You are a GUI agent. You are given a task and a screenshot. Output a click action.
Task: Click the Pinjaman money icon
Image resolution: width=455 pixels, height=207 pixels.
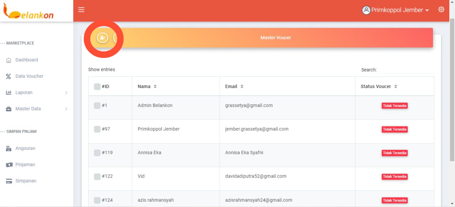9,165
